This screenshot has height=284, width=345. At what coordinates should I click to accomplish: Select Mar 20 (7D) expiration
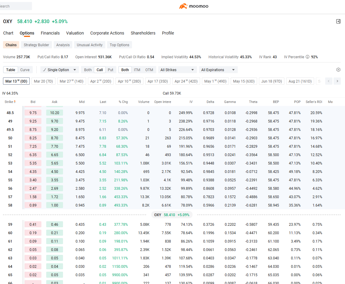[43, 81]
